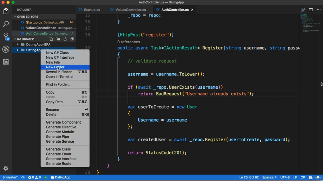Close the AuthController.cs tab
323x181 pixels.
point(193,10)
